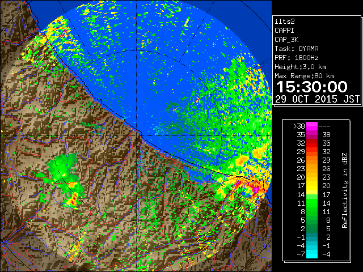This screenshot has width=363, height=272.
Task: Click the 'Reflectivity in dBZ' axis label
Action: pos(345,190)
